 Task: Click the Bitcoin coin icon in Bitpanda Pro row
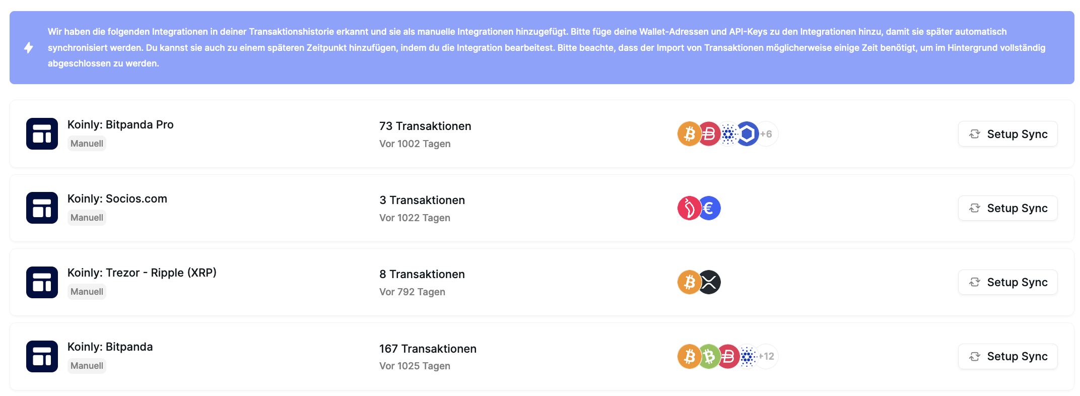tap(689, 134)
